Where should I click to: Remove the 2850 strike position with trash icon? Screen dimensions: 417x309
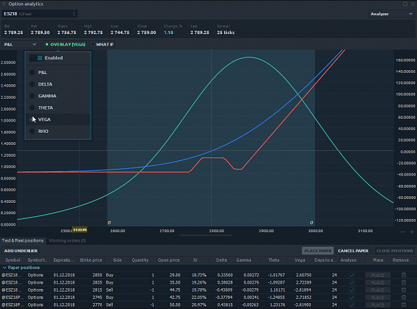pos(404,275)
